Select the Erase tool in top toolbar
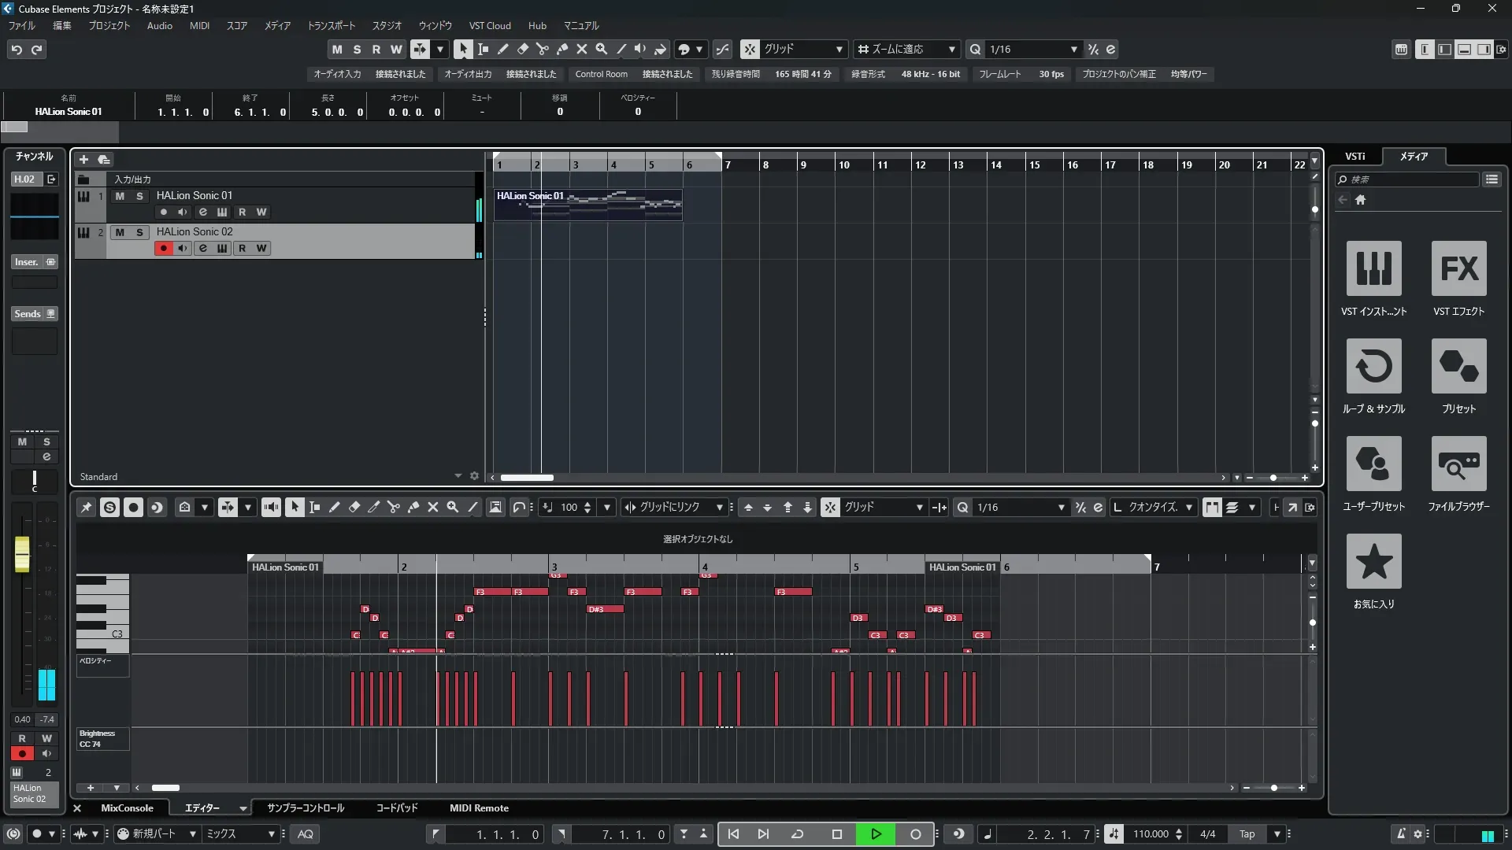The width and height of the screenshot is (1512, 850). tap(522, 49)
